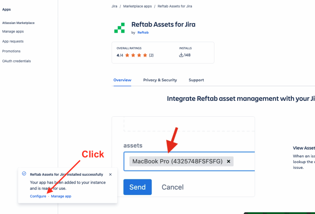This screenshot has width=315, height=214.
Task: Select the Overview tab
Action: click(x=122, y=80)
